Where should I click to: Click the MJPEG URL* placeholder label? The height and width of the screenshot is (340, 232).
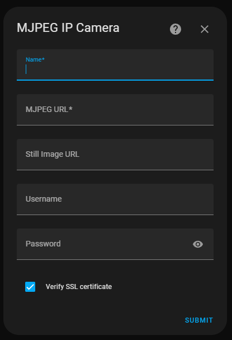[49, 109]
